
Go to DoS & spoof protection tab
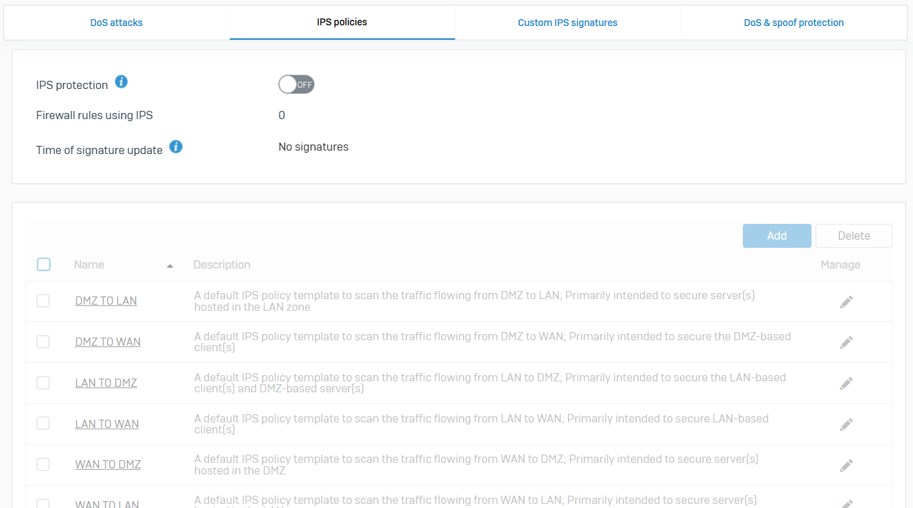(794, 23)
